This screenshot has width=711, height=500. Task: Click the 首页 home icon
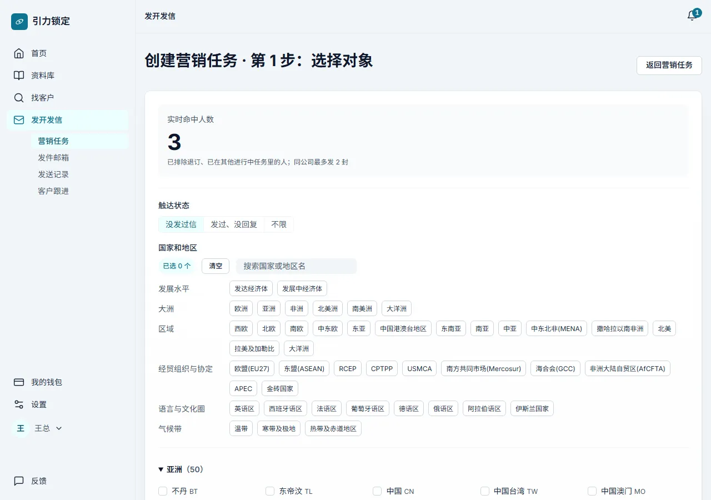[x=19, y=53]
